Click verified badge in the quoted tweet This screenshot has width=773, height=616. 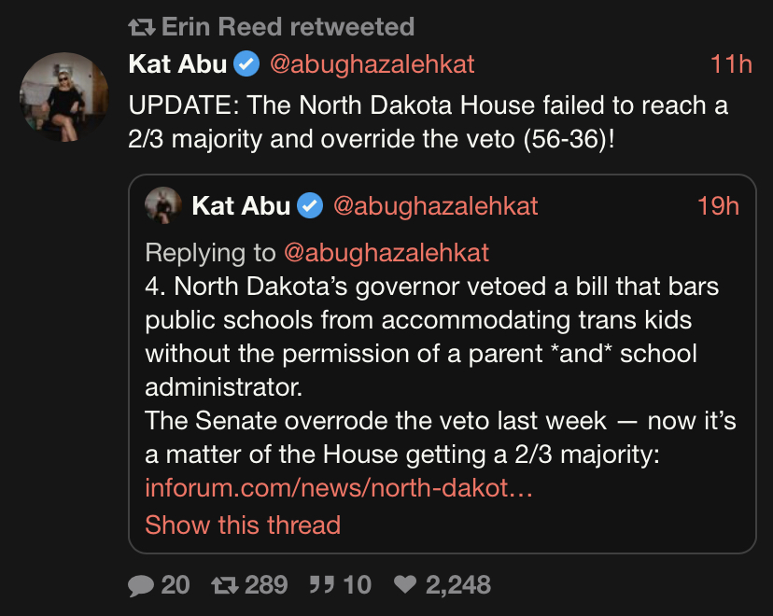tap(309, 206)
